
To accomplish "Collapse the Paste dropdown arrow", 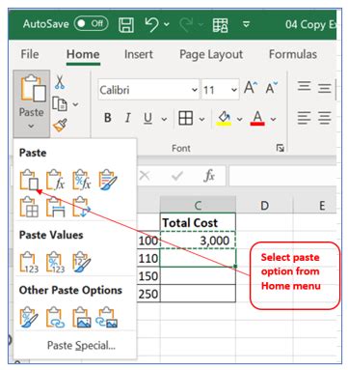I will point(31,127).
